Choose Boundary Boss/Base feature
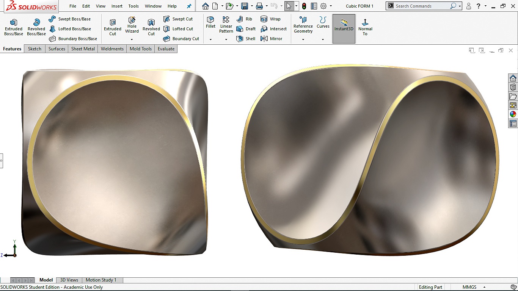Image resolution: width=518 pixels, height=291 pixels. [x=73, y=39]
